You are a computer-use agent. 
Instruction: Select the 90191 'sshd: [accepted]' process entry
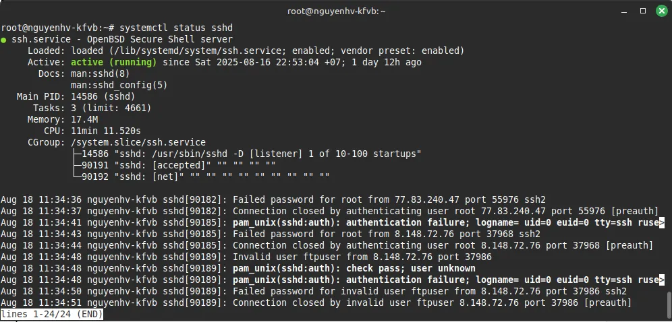coord(178,165)
